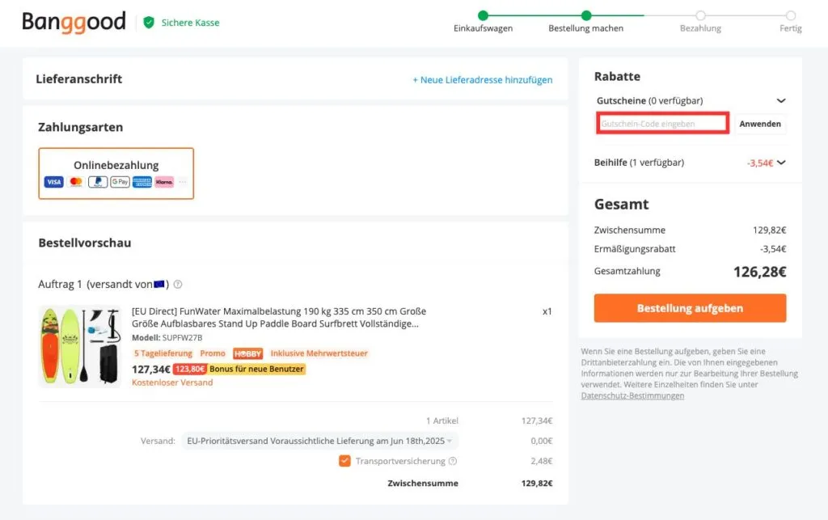Click the Banggood logo
Screen dimensions: 828x520
click(x=74, y=22)
